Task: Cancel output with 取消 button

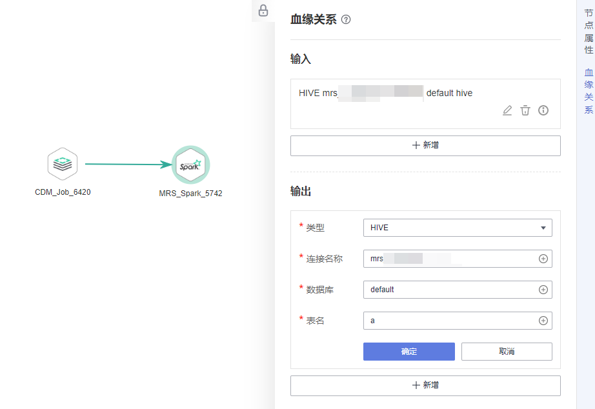Action: 507,352
